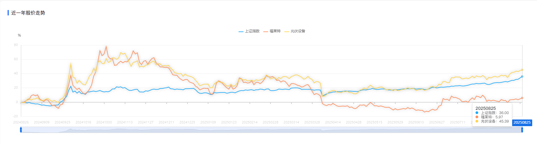The width and height of the screenshot is (537, 144).
Task: Click the right handle of the date range slider
Action: 522,130
